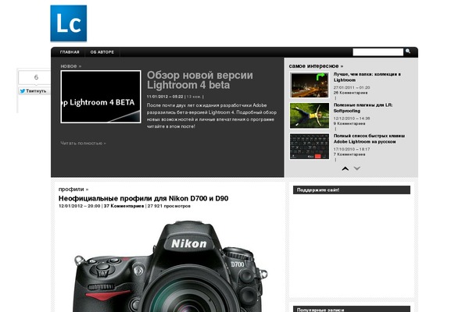
Task: Click the 9 Комментариев link
Action: 349,123
